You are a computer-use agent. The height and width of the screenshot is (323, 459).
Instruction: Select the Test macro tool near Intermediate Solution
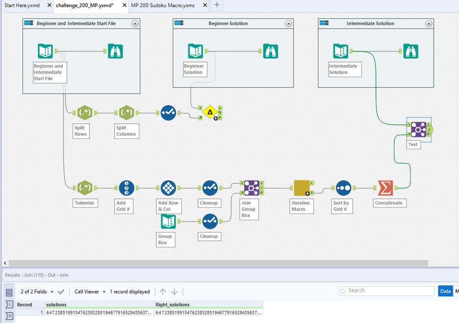[419, 130]
